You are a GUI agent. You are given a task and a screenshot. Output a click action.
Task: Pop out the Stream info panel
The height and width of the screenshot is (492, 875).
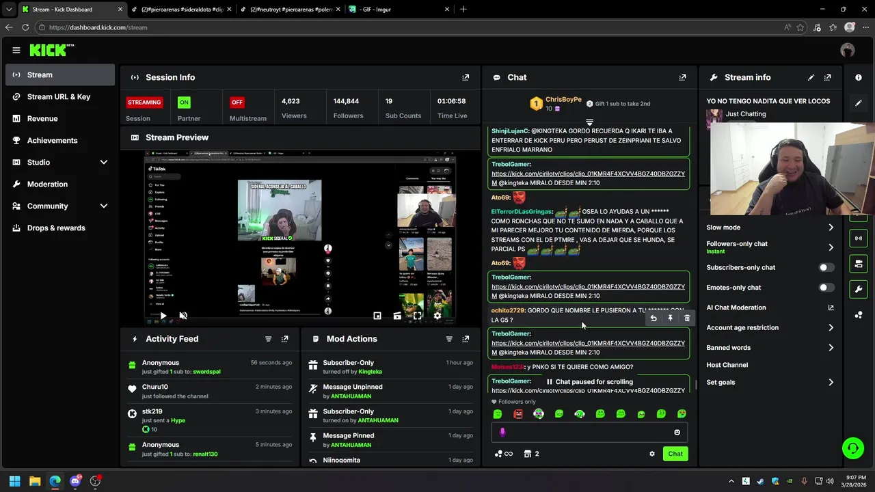[x=827, y=77]
